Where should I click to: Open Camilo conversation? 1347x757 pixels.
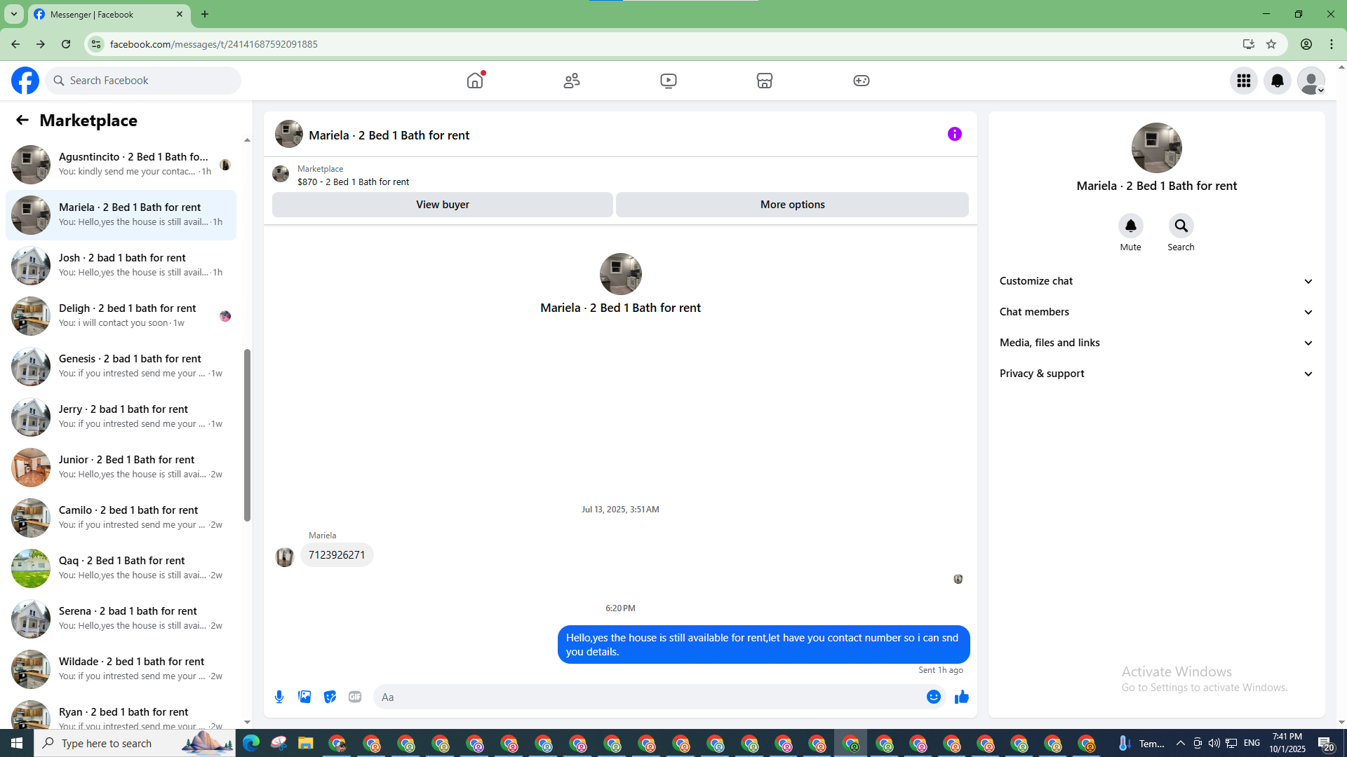click(x=121, y=518)
